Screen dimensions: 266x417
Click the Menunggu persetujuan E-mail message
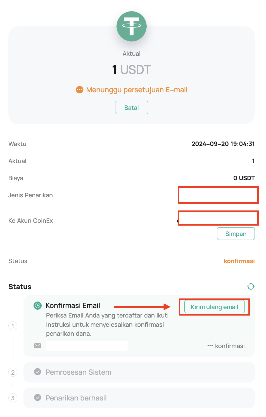coord(137,90)
